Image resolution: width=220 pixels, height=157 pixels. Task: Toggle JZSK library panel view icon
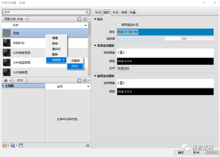[x=79, y=80]
